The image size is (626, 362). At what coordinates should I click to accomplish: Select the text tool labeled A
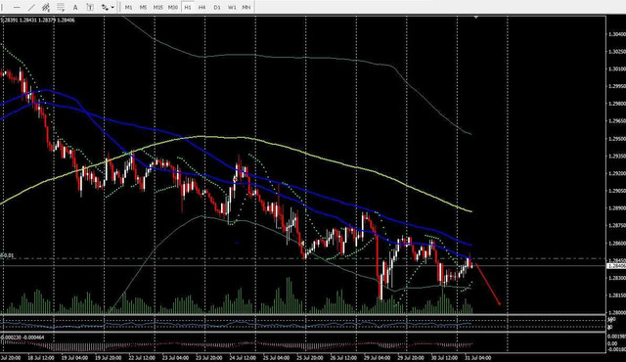[x=75, y=7]
